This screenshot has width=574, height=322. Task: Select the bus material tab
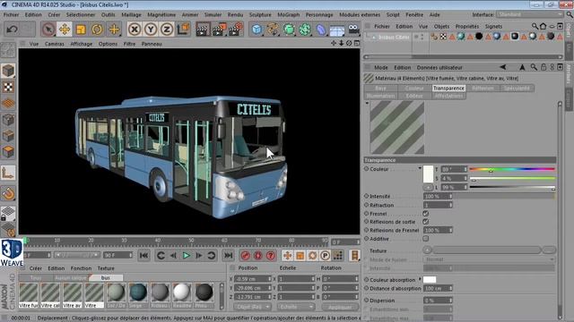point(106,278)
